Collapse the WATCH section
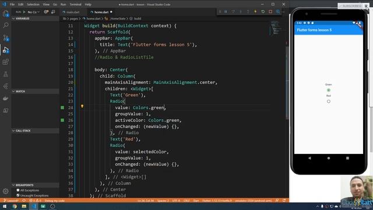373x210 pixels. click(x=35, y=91)
